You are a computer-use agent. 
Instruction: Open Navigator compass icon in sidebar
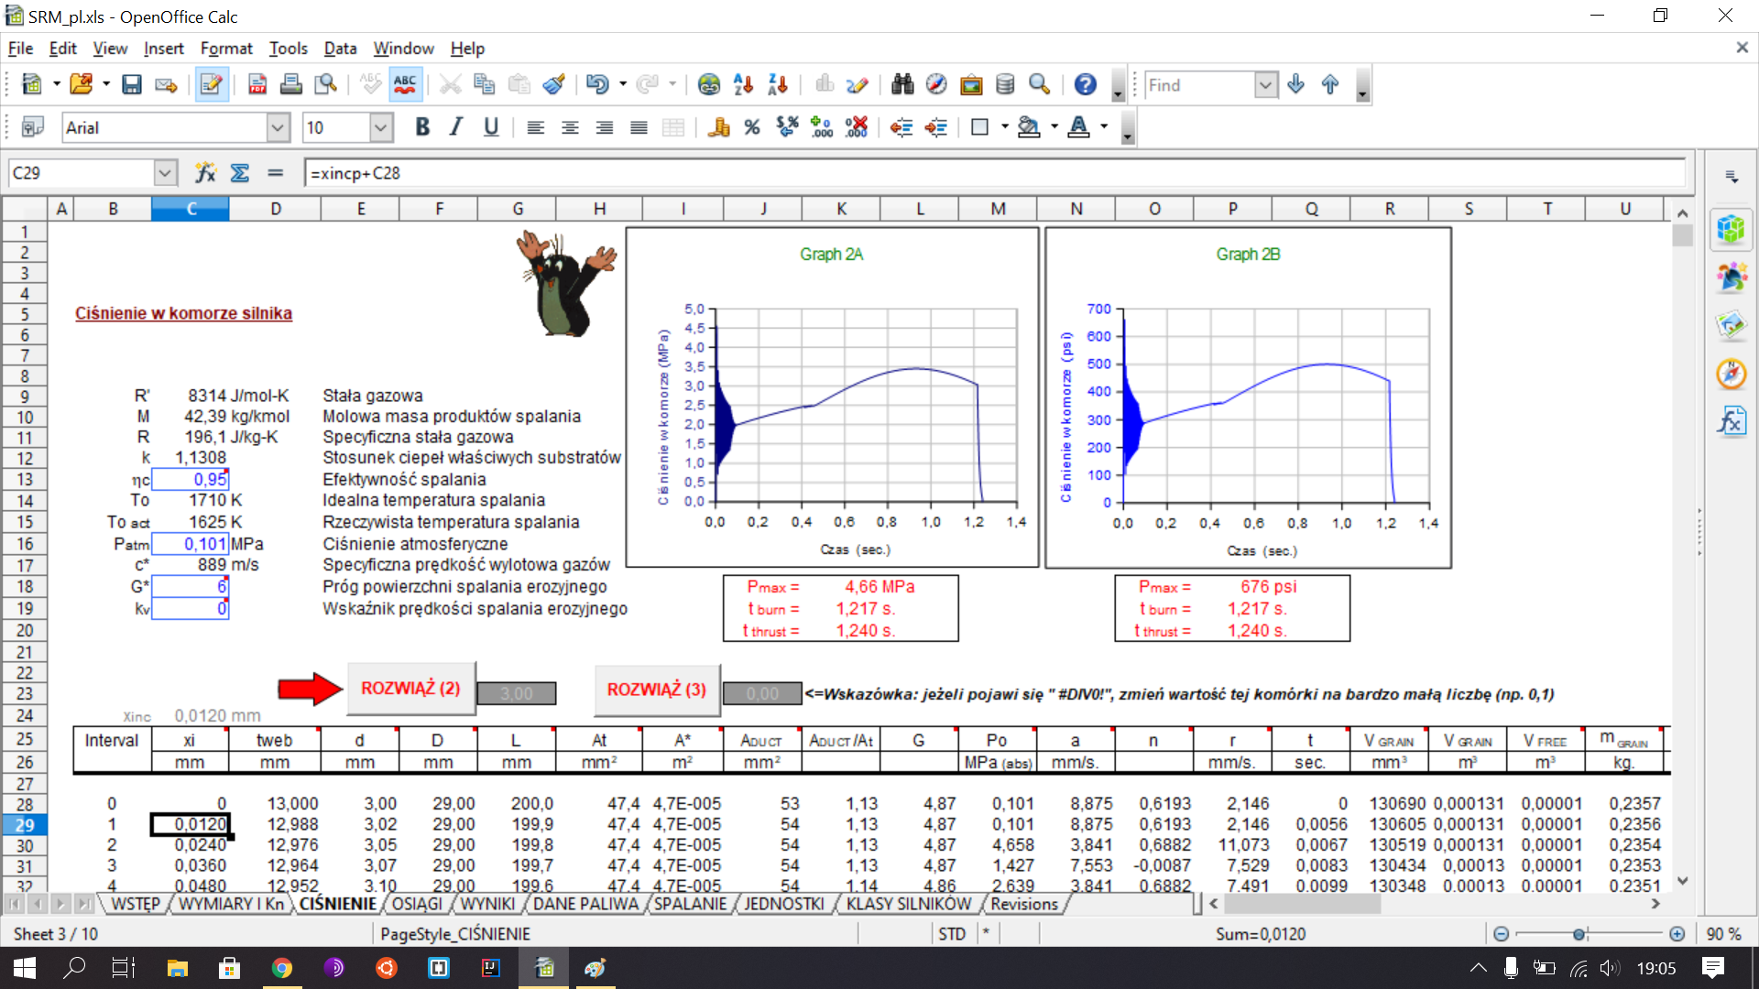1731,374
